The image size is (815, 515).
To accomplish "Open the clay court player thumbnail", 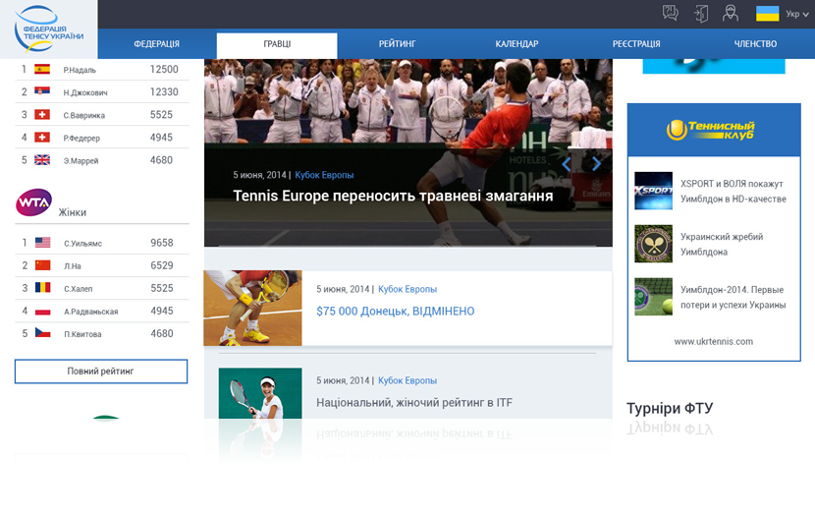I will [252, 308].
